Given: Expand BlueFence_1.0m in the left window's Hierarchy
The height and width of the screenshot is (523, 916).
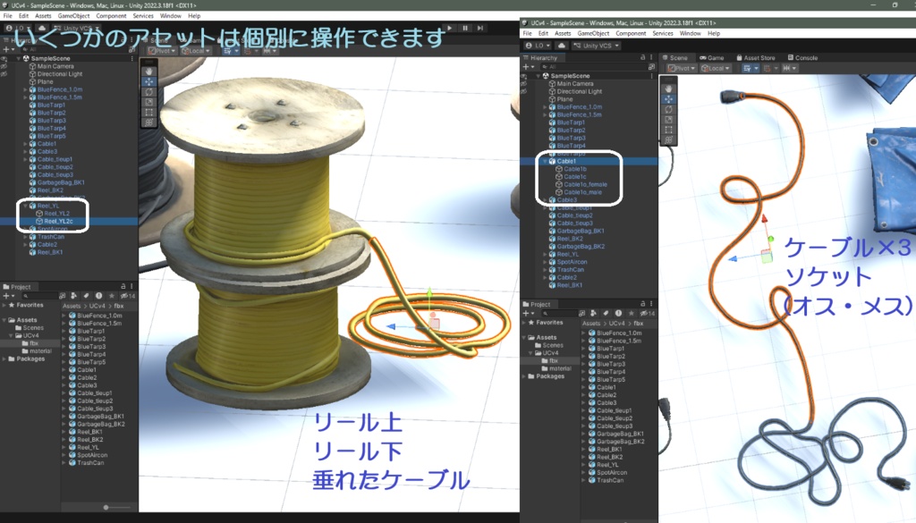Looking at the screenshot, I should tap(25, 90).
